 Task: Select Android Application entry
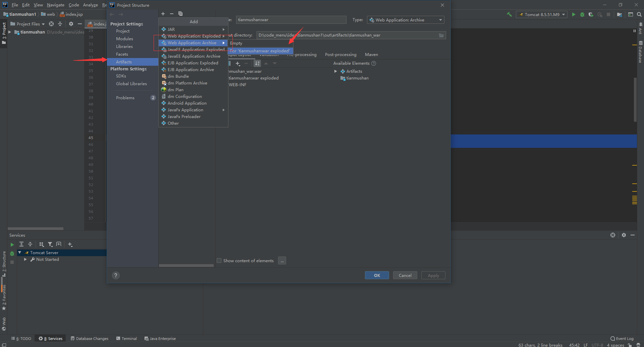[193, 103]
